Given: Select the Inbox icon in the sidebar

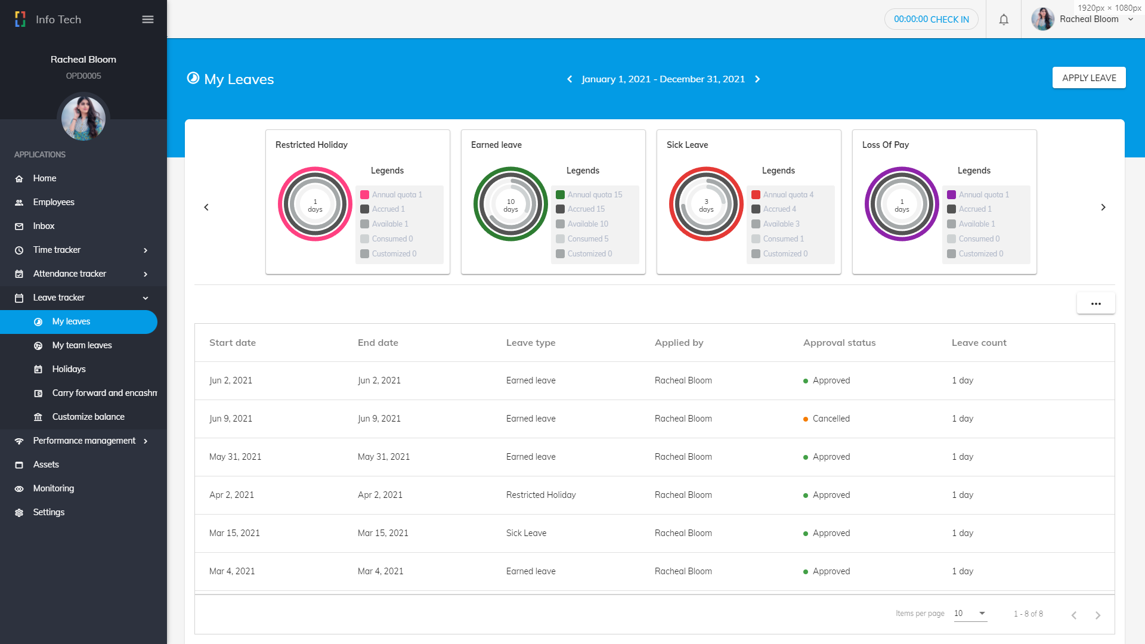Looking at the screenshot, I should [x=20, y=226].
